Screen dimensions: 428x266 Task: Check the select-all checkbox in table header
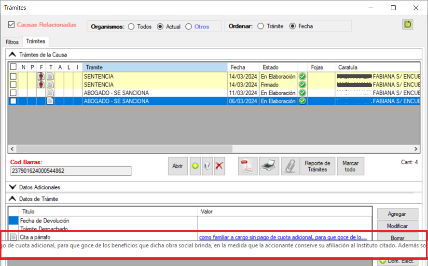[13, 68]
